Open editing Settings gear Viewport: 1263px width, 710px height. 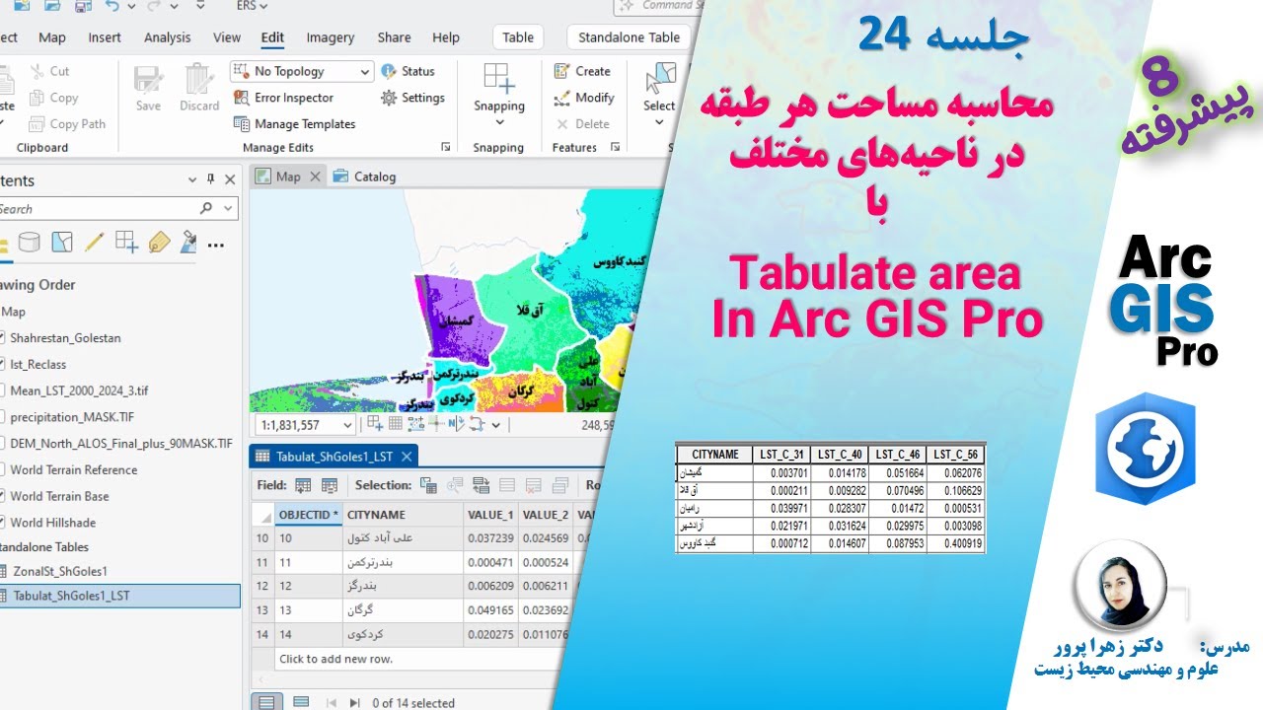389,98
